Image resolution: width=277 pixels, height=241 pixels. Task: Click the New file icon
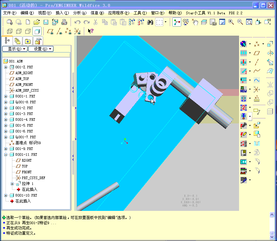click(x=28, y=22)
